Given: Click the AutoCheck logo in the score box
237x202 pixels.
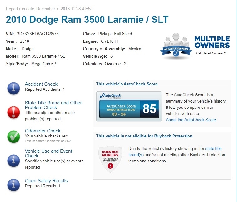Looking at the screenshot, I should pos(110,96).
